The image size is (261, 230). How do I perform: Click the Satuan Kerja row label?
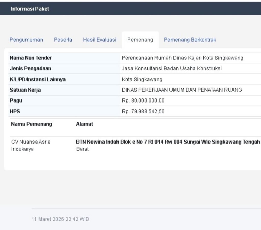[x=25, y=90]
